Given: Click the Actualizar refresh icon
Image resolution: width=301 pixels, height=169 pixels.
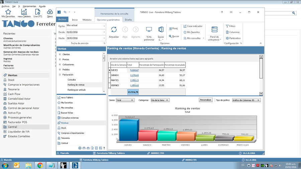Looking at the screenshot, I should [x=114, y=29].
